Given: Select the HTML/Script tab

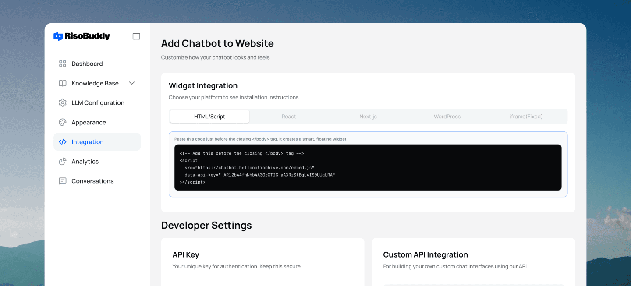Looking at the screenshot, I should click(210, 117).
